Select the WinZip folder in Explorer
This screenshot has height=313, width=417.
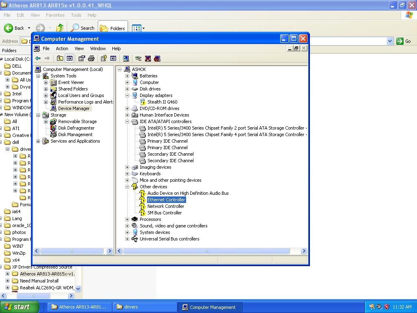(19, 253)
